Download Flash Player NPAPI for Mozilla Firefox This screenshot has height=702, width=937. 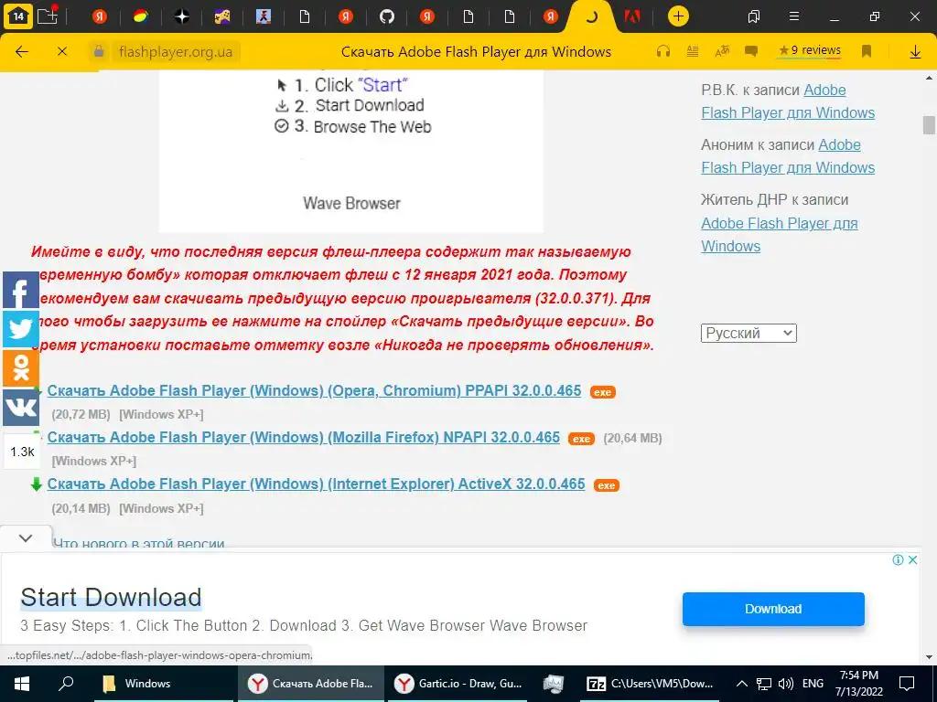(304, 437)
